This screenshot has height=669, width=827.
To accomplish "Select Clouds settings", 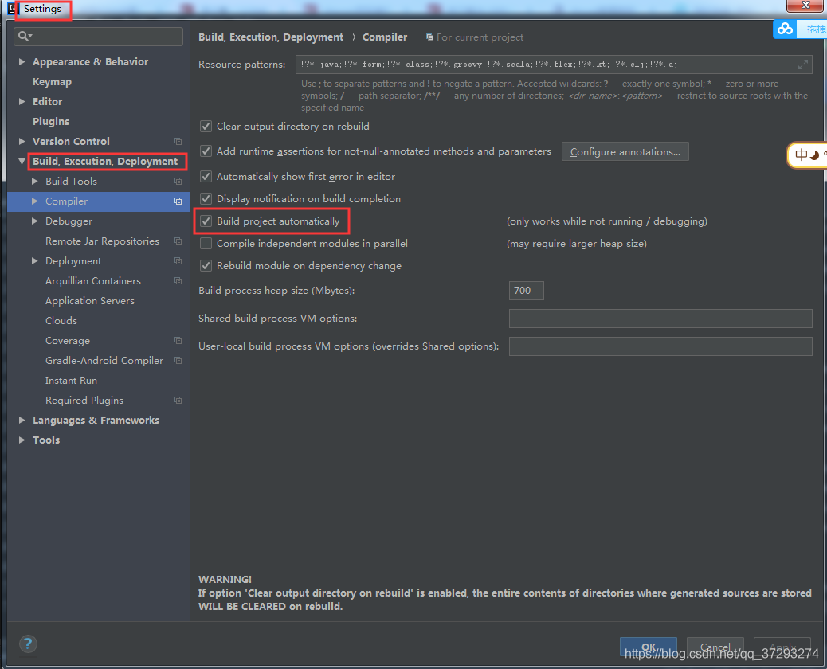I will 61,320.
